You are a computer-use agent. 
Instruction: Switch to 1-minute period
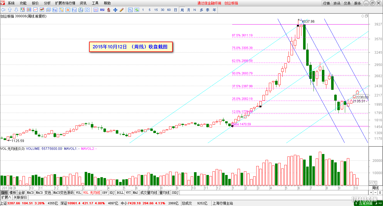(x=143, y=10)
